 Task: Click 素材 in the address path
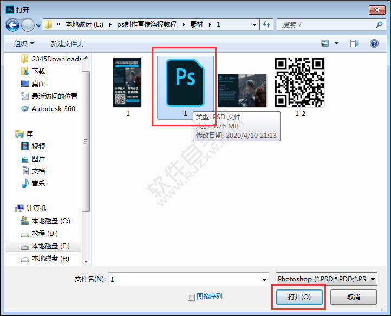click(x=197, y=24)
